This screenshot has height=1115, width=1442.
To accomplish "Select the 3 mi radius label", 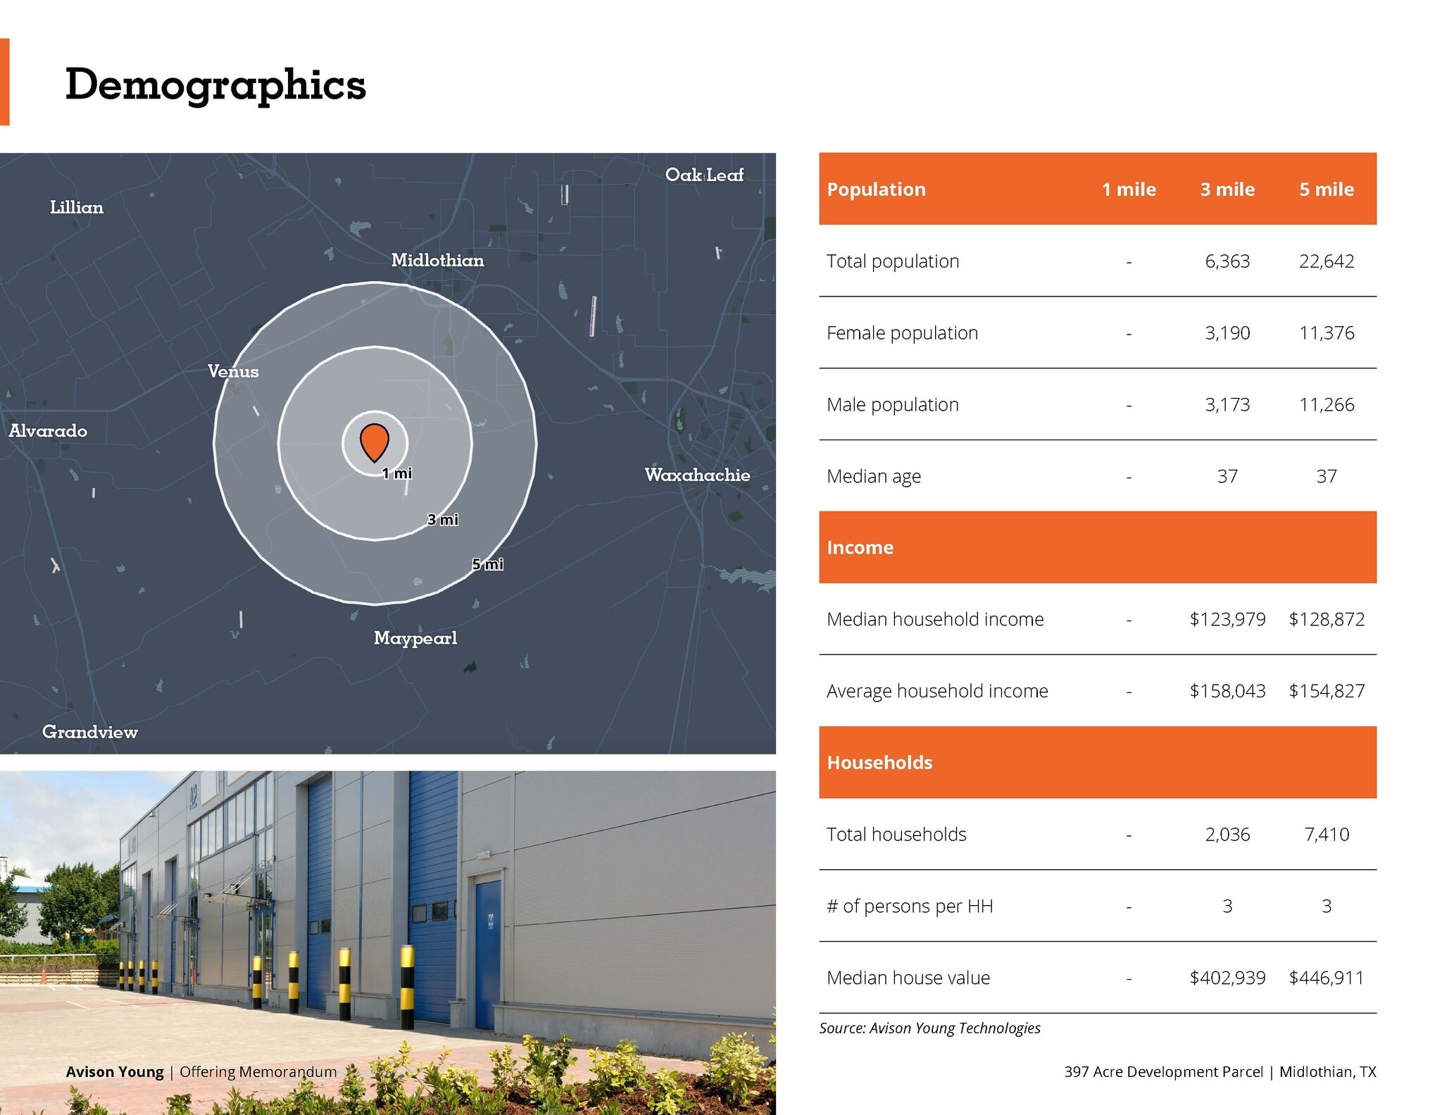I will [443, 520].
